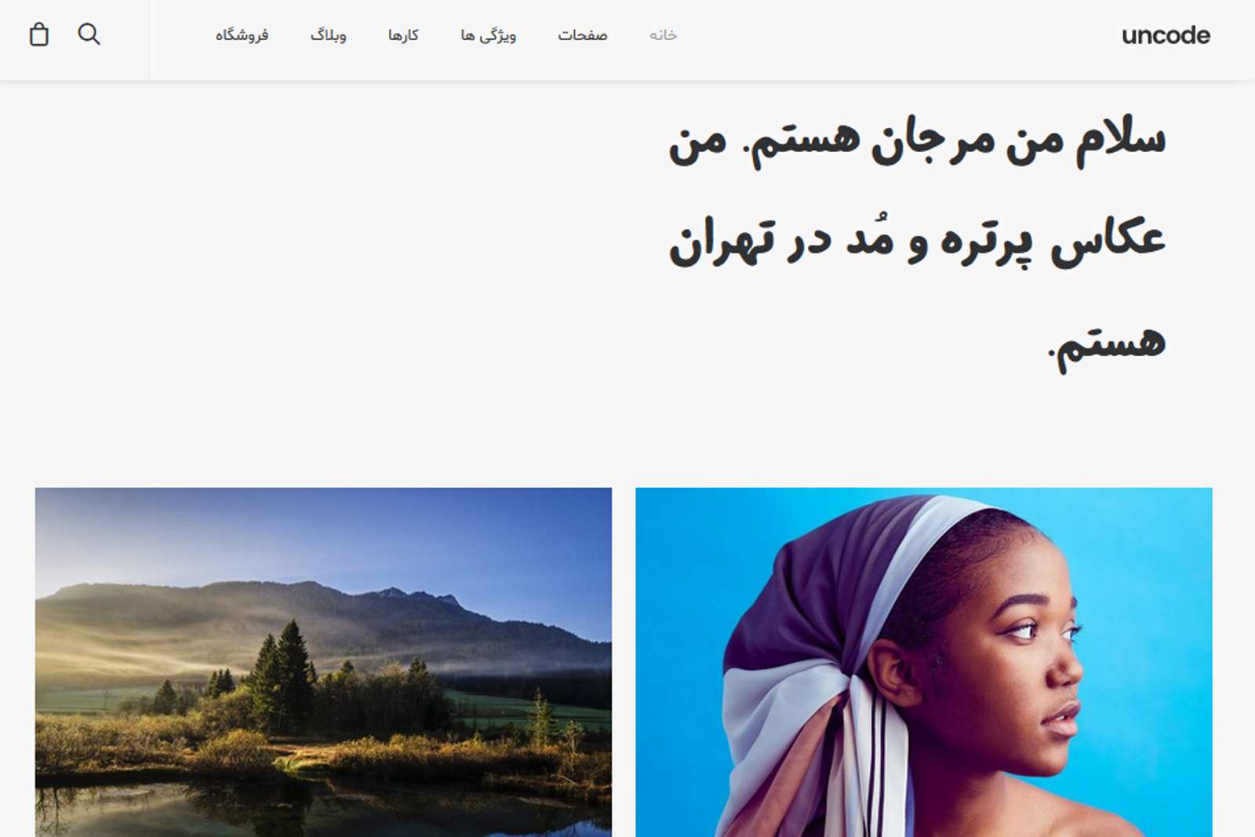Open the خانه menu item

[x=663, y=35]
